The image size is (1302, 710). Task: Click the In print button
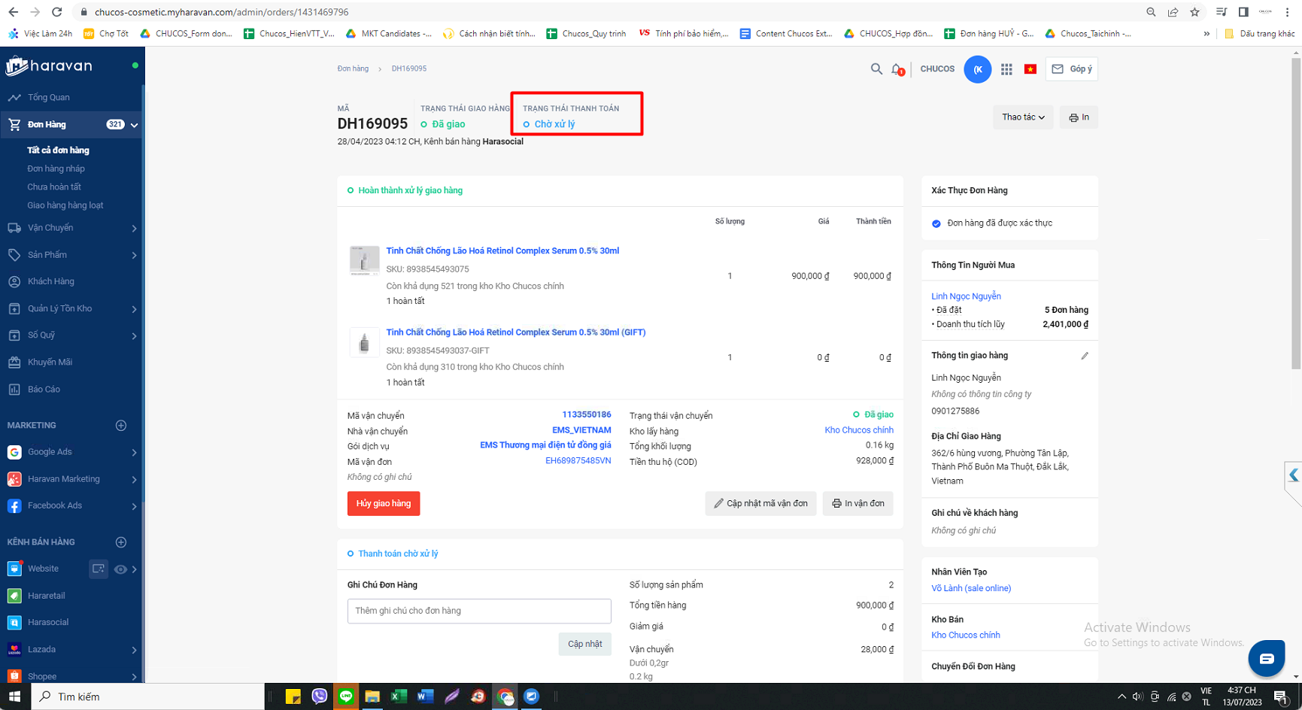click(1079, 117)
